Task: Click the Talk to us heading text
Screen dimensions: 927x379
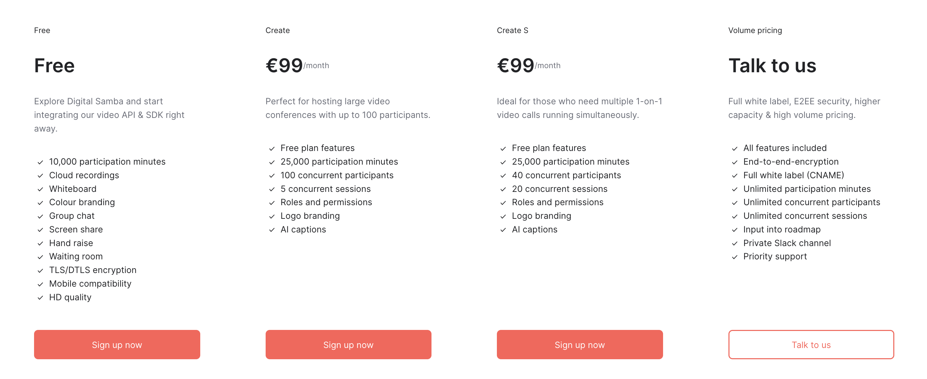Action: tap(773, 65)
